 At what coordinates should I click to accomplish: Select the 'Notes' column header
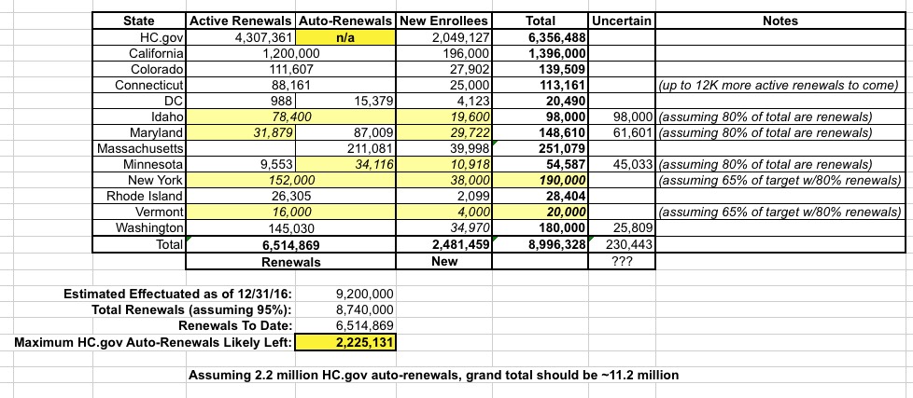pos(780,20)
